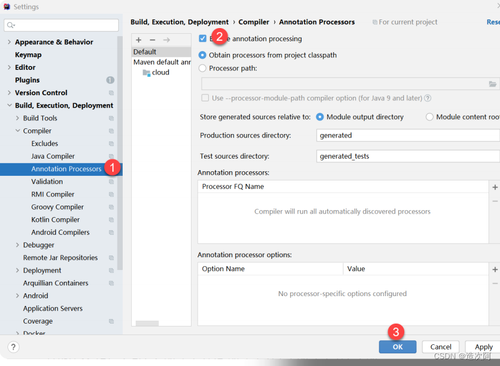Click the Plugins update count badge

click(x=110, y=80)
